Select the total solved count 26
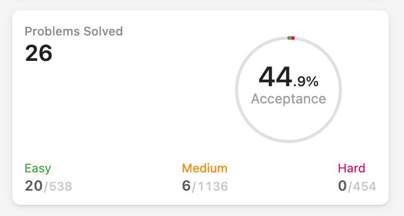 [39, 53]
